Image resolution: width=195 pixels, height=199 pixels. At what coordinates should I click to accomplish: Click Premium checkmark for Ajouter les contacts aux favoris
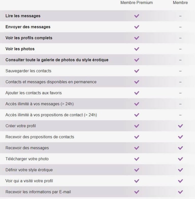coord(137,93)
